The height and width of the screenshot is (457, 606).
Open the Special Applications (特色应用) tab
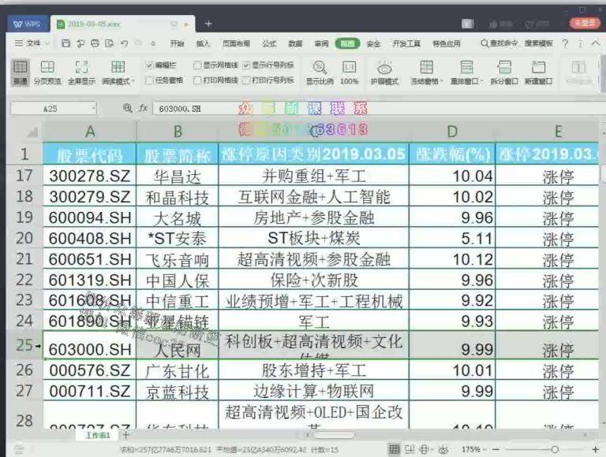click(x=447, y=43)
